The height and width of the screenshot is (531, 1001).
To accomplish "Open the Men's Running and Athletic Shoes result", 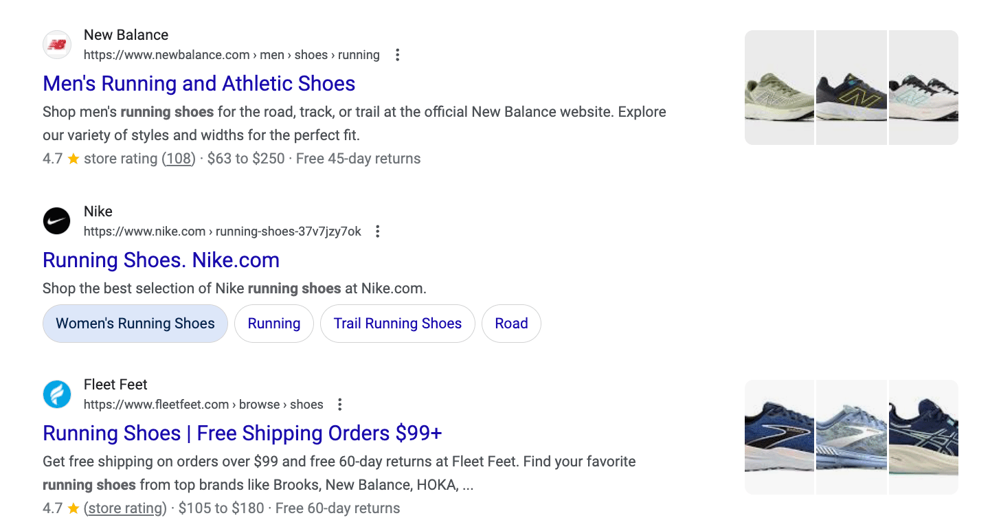I will 199,83.
